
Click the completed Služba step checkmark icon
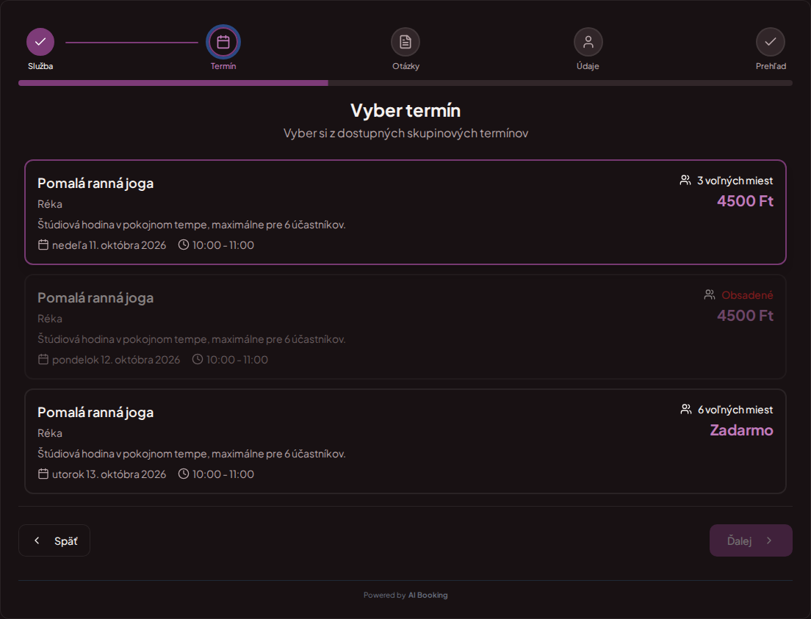click(x=40, y=42)
